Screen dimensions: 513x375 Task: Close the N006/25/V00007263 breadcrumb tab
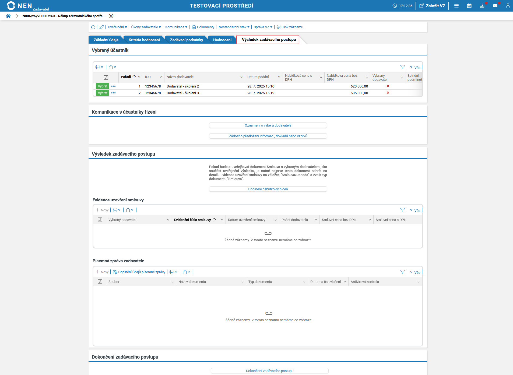111,16
